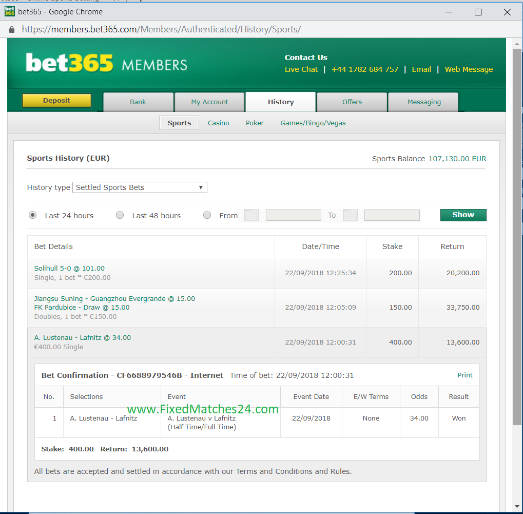Viewport: 523px width, 514px height.
Task: Open Games/Bingo/Vegas history
Action: pyautogui.click(x=313, y=123)
